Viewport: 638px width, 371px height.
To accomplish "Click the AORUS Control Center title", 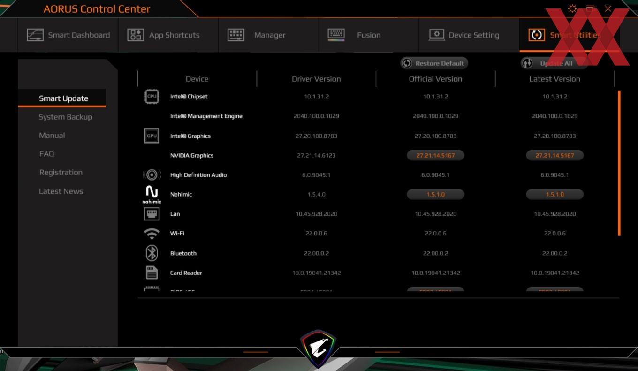I will (97, 9).
